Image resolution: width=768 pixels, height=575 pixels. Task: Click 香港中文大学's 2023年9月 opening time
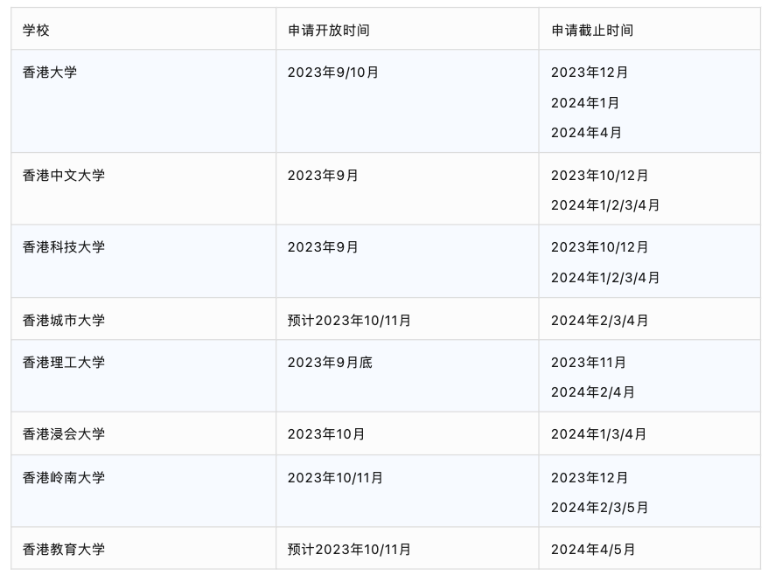[x=323, y=176]
